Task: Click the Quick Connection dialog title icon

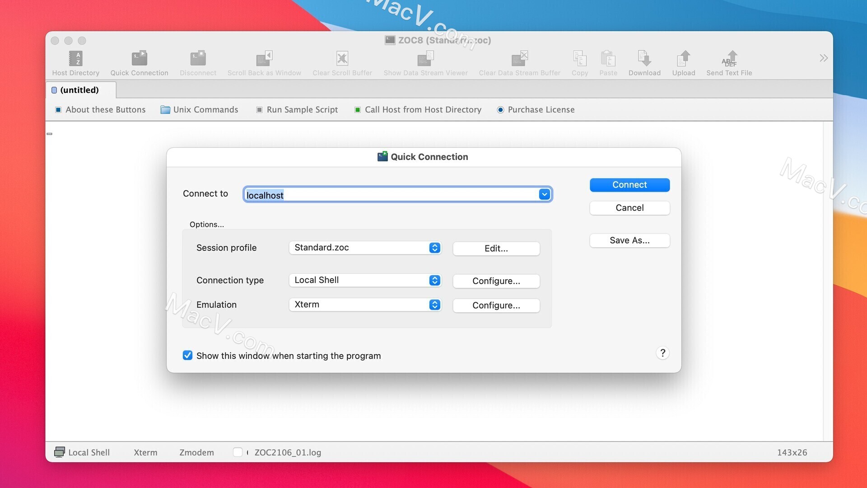Action: (382, 156)
